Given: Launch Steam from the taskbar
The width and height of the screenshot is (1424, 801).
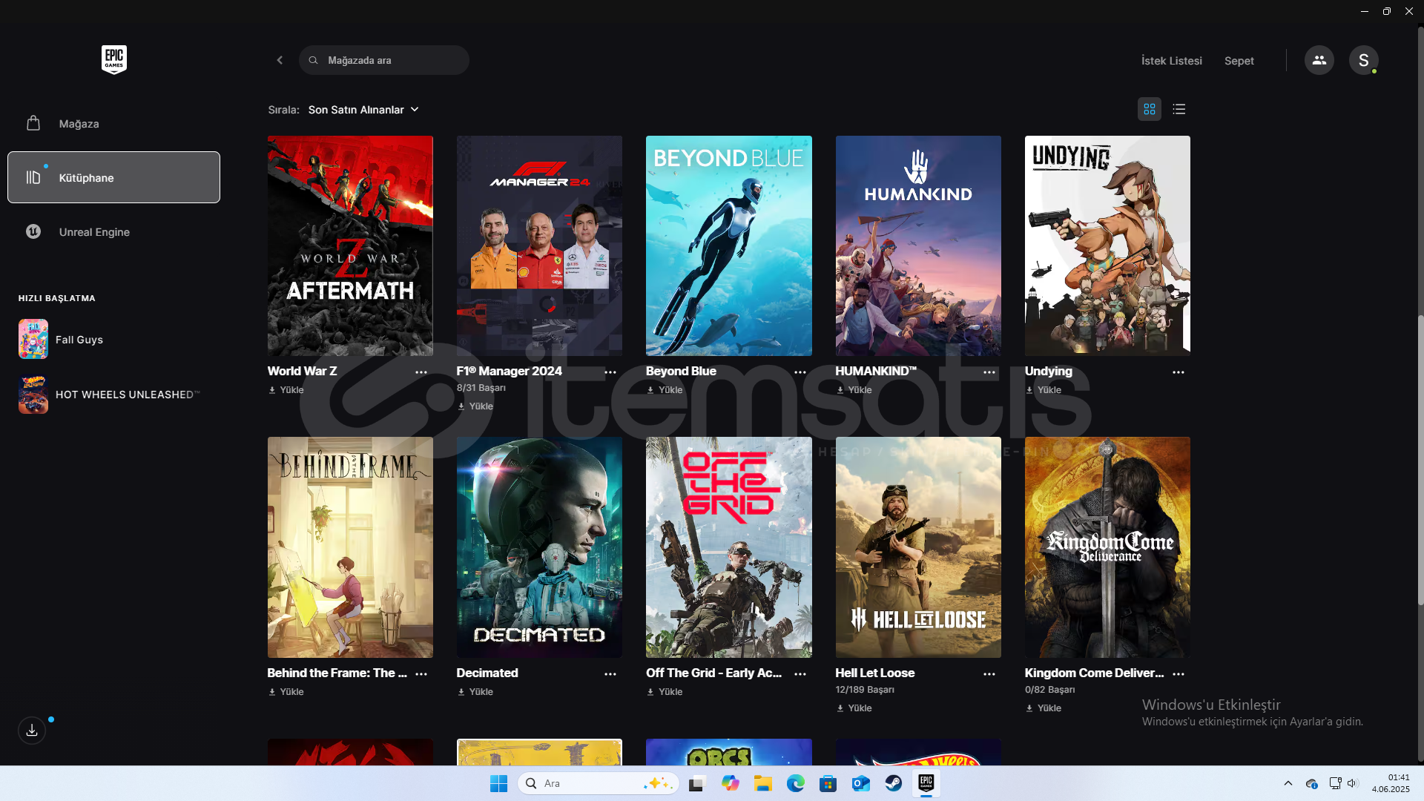Looking at the screenshot, I should coord(893,783).
